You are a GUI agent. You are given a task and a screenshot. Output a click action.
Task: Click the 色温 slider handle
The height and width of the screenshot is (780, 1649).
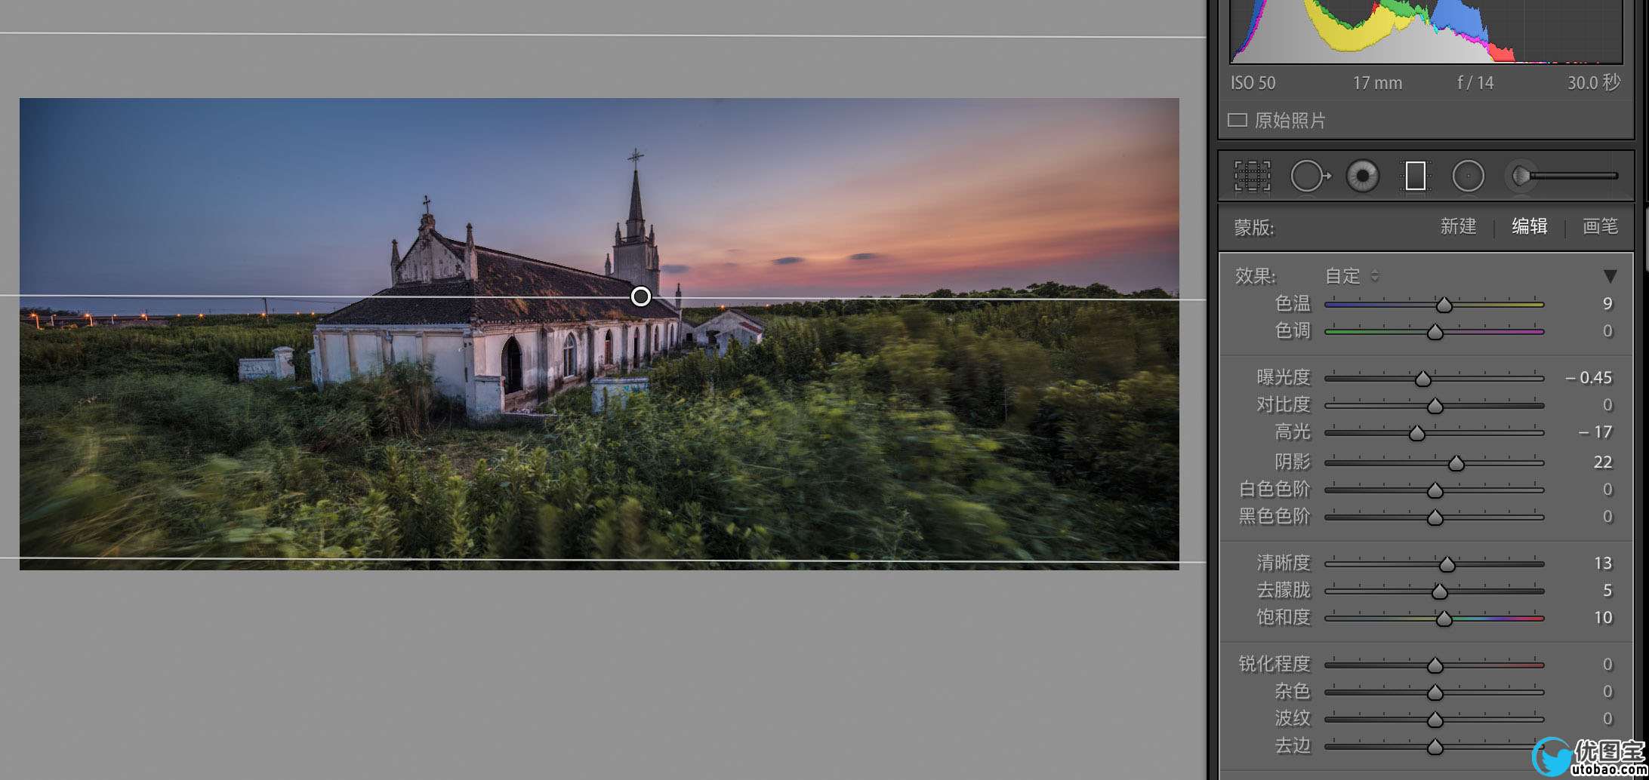(1444, 305)
